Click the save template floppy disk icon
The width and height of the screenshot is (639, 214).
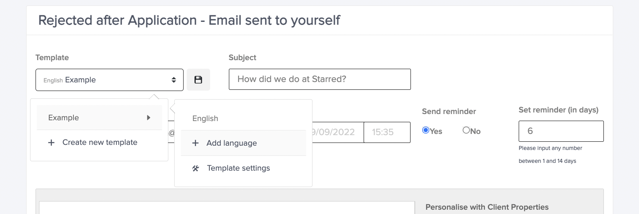[198, 80]
